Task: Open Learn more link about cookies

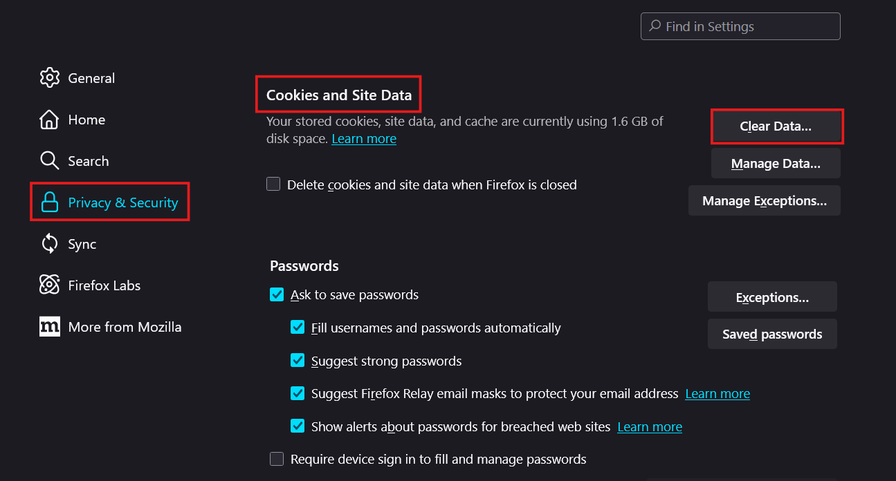Action: (x=364, y=139)
